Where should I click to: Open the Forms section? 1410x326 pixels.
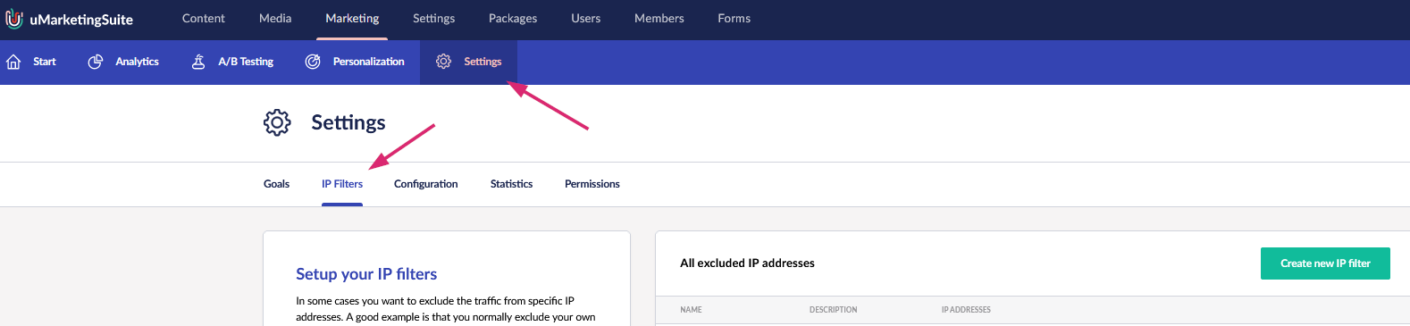tap(734, 19)
